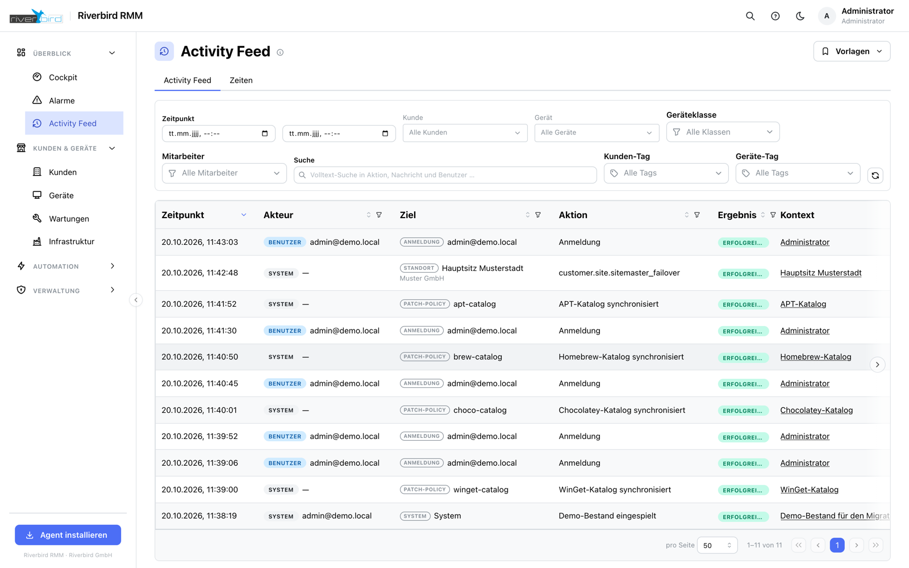Image resolution: width=909 pixels, height=568 pixels.
Task: Open the help question mark icon
Action: 775,16
